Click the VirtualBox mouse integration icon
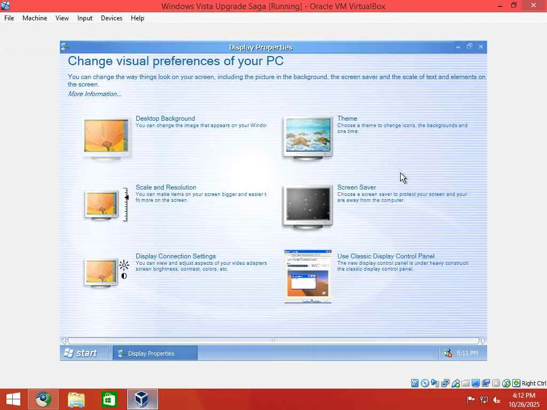Viewport: 547px width, 410px height. point(506,383)
